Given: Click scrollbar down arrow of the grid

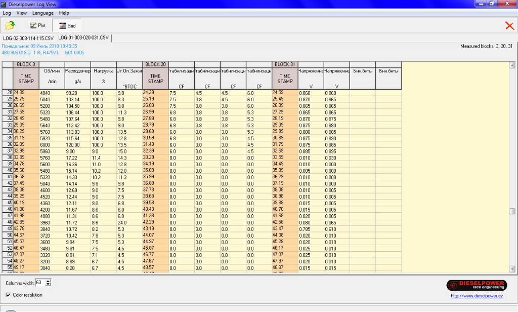Looking at the screenshot, I should pos(512,269).
